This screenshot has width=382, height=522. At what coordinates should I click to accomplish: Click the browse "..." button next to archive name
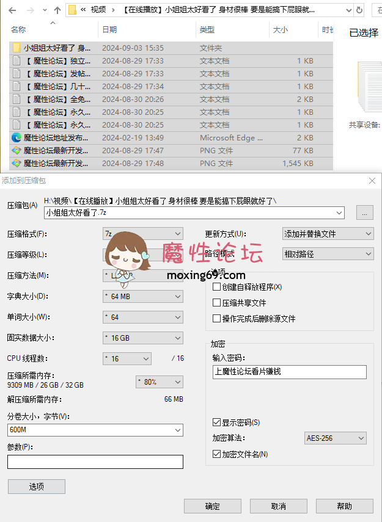coord(364,212)
